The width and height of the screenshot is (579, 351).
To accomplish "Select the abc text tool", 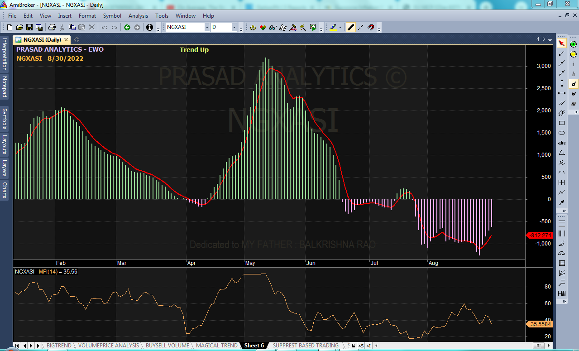I will [562, 143].
